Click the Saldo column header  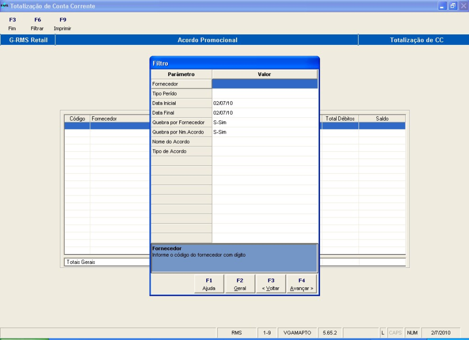(382, 118)
